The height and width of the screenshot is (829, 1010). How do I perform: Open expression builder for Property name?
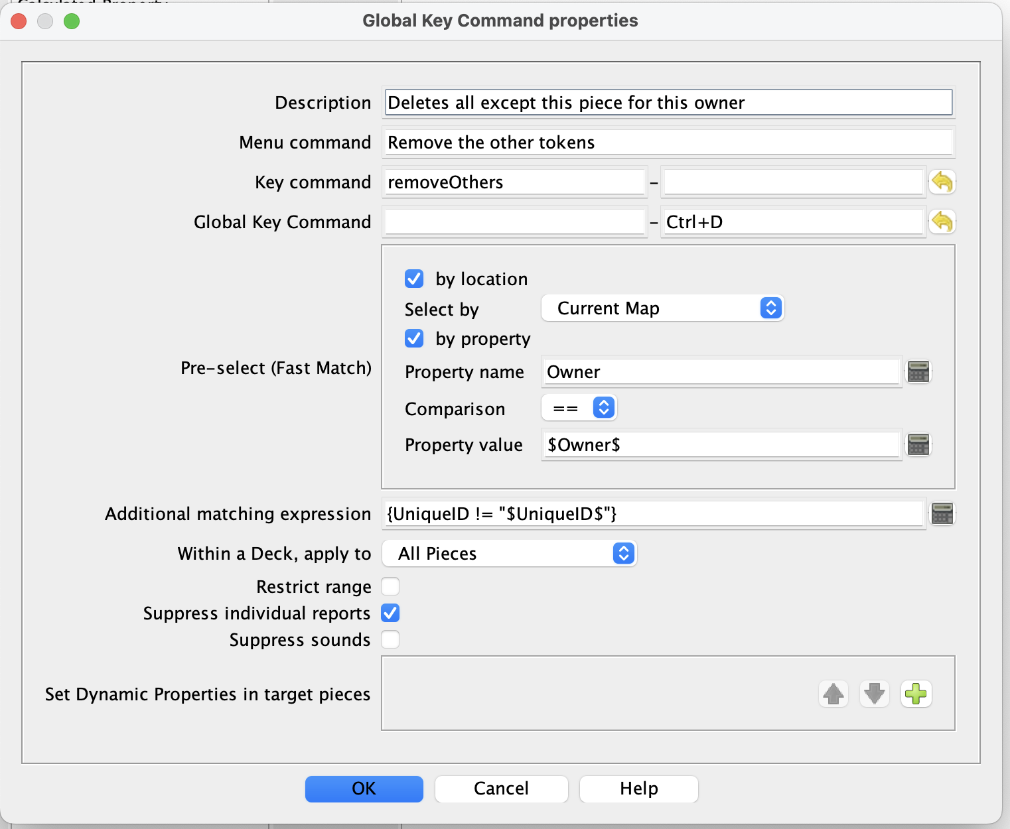[x=918, y=372]
